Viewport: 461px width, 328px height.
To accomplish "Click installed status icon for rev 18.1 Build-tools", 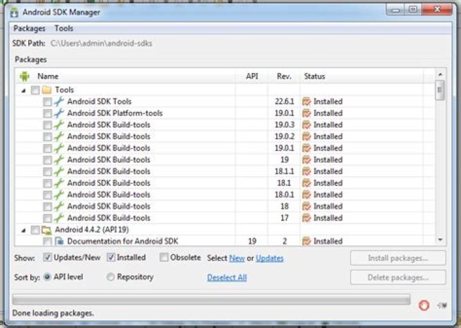I will click(307, 183).
